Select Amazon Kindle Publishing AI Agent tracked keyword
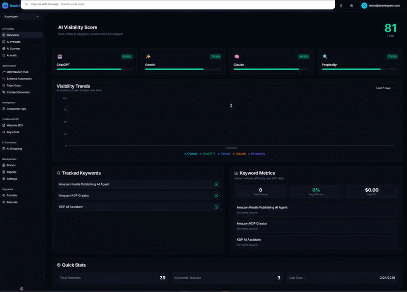The height and width of the screenshot is (292, 407). tap(84, 184)
